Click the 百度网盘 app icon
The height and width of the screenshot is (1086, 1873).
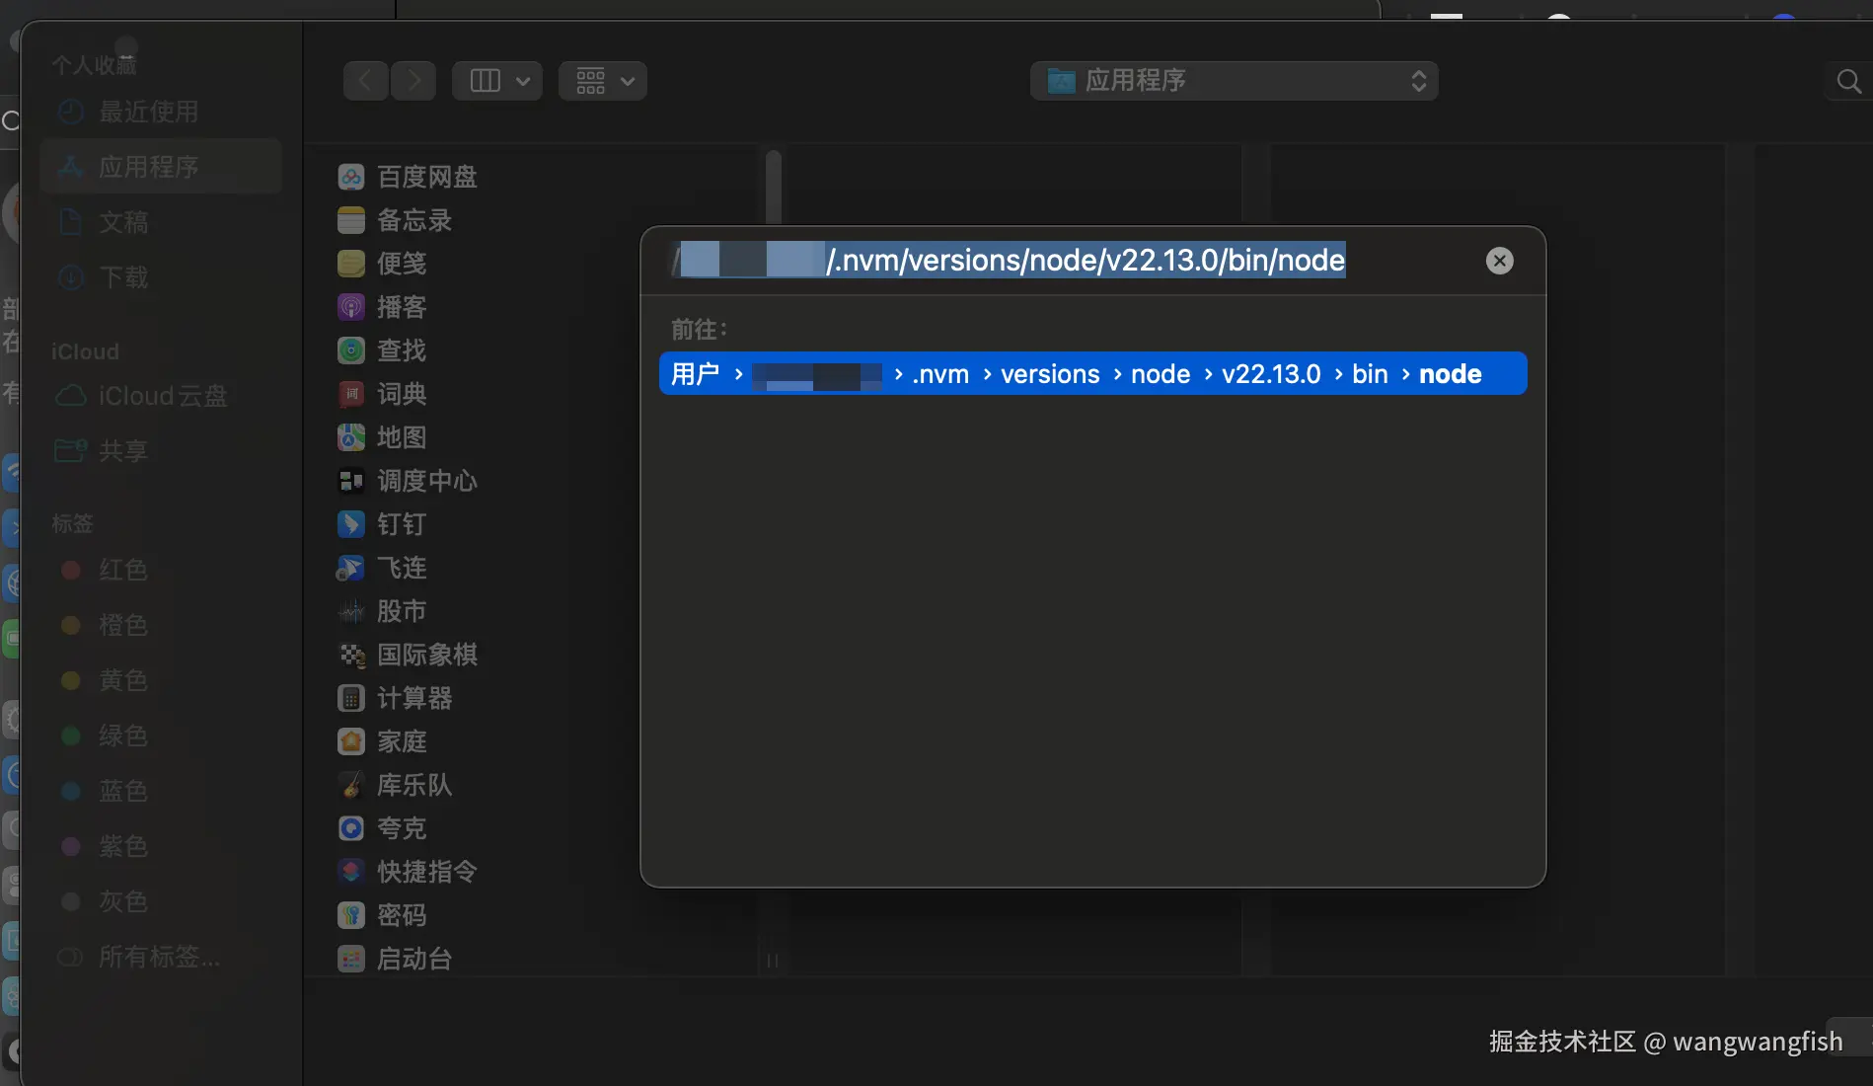[351, 177]
